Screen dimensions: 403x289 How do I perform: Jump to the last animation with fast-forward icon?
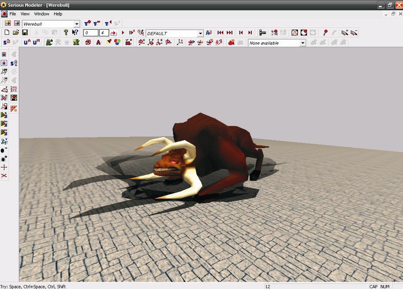click(x=230, y=33)
